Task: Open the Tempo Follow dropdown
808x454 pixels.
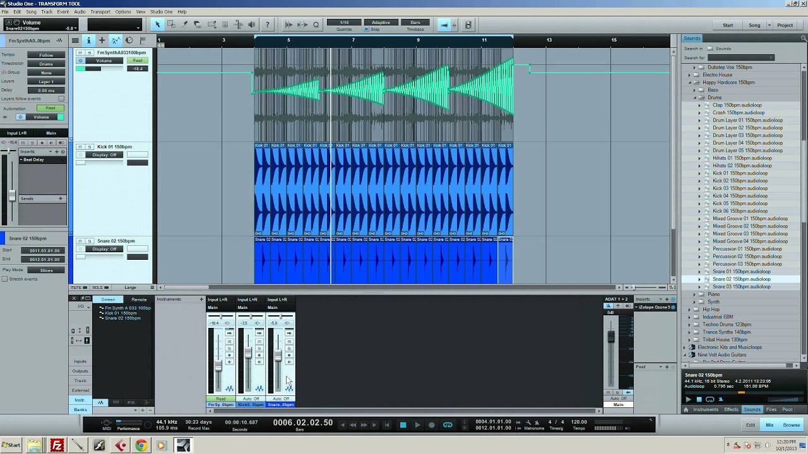Action: point(46,55)
